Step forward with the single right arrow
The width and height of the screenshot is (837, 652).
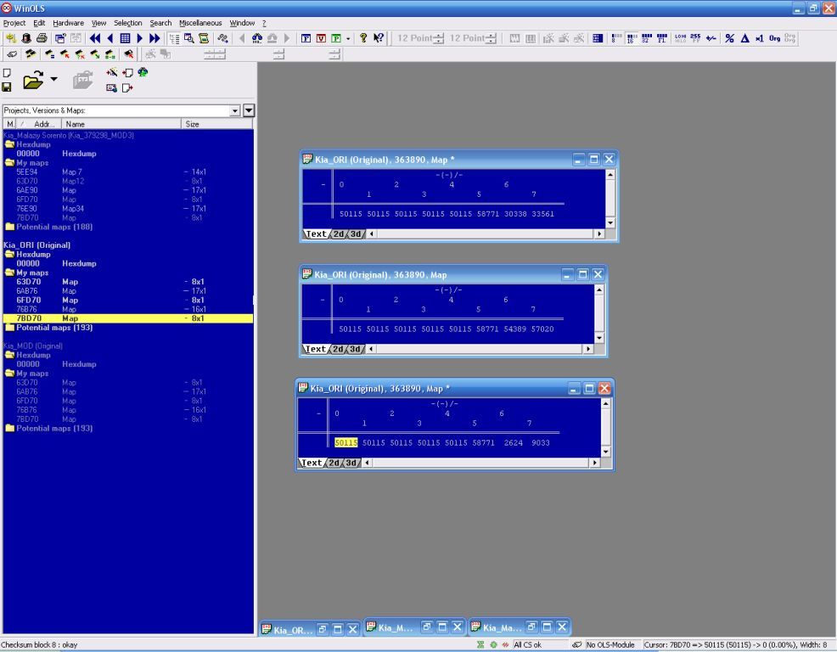click(140, 38)
